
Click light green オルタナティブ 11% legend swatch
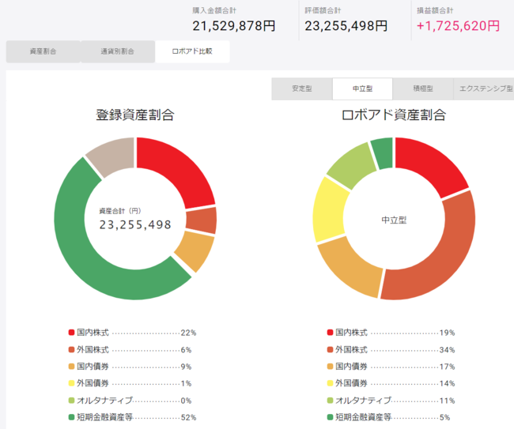pyautogui.click(x=330, y=401)
